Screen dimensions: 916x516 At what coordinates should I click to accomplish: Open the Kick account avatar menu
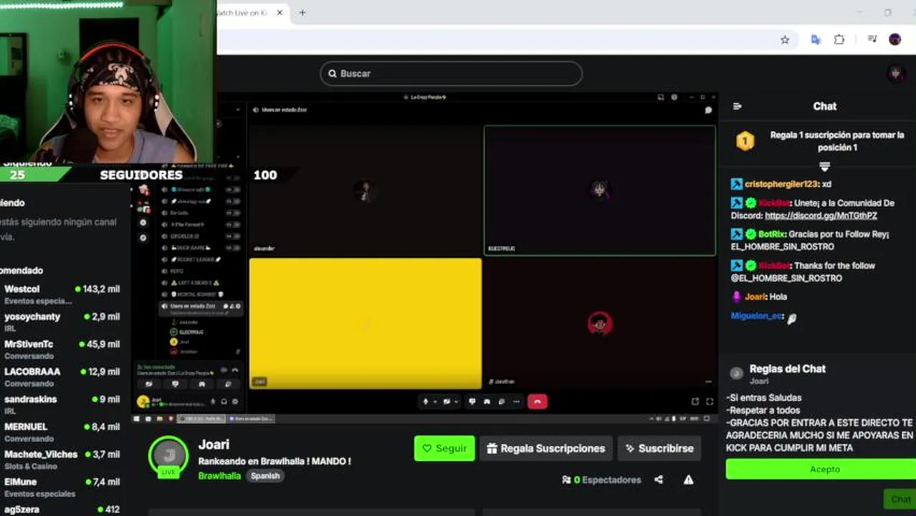click(x=895, y=73)
